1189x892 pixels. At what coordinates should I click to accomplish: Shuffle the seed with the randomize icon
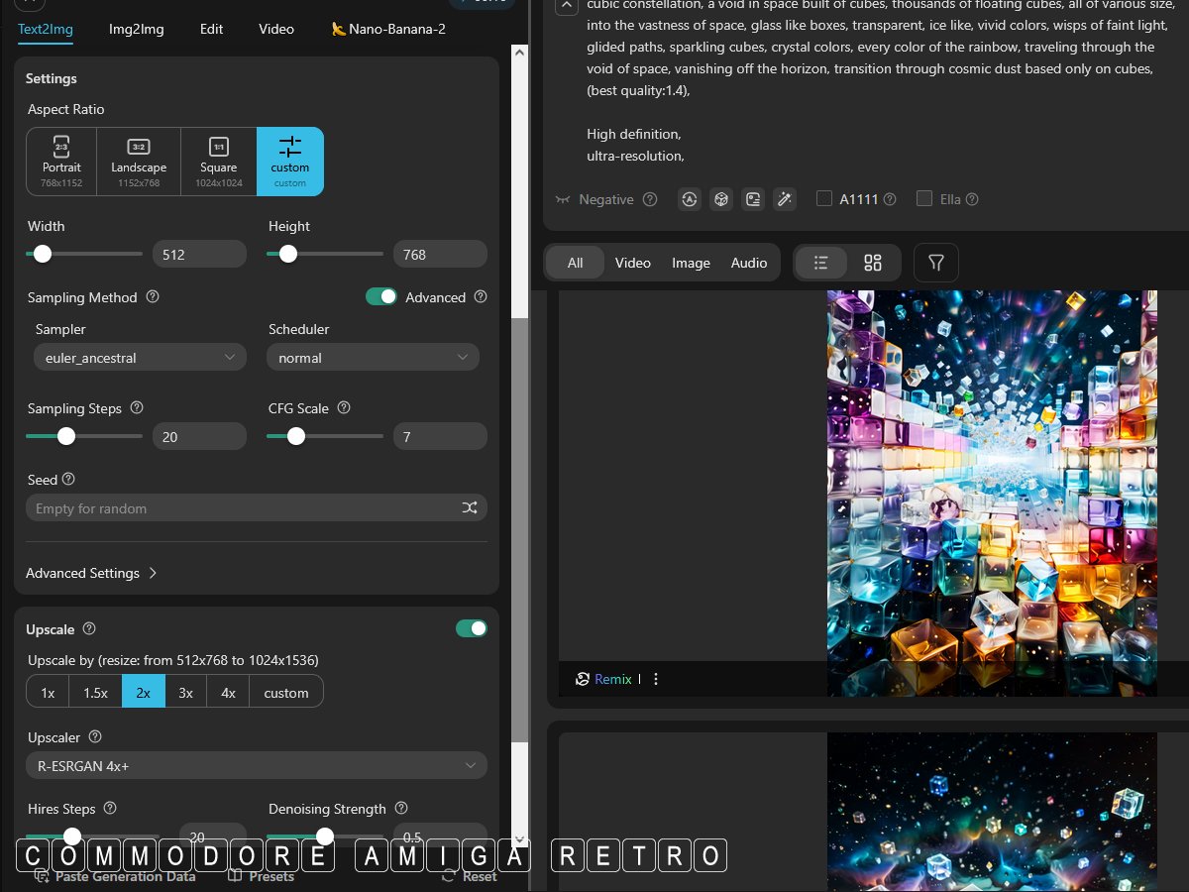(x=469, y=508)
